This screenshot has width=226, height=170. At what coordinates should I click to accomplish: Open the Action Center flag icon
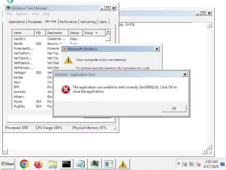(184, 164)
